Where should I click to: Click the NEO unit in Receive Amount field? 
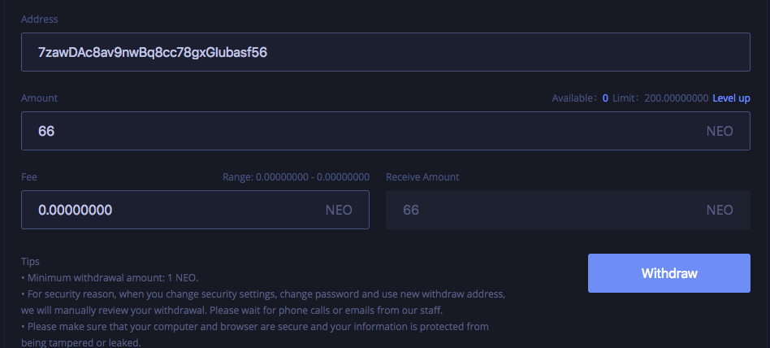720,211
